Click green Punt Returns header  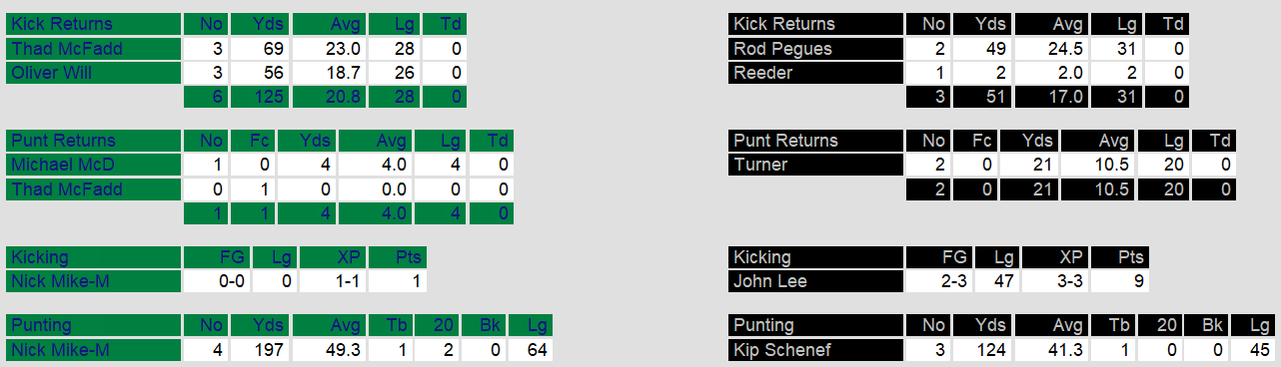(92, 141)
